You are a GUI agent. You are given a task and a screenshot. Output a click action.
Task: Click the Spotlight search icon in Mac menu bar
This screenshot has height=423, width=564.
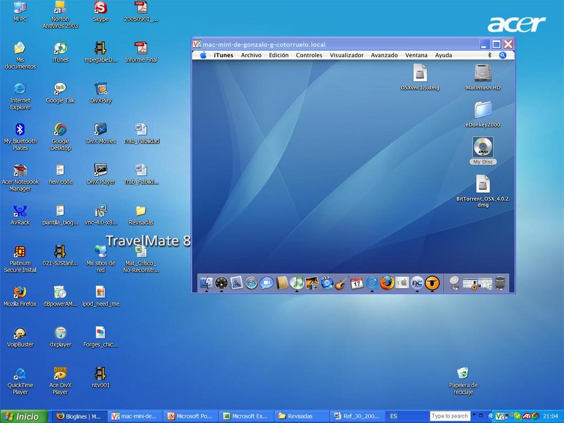[x=502, y=55]
